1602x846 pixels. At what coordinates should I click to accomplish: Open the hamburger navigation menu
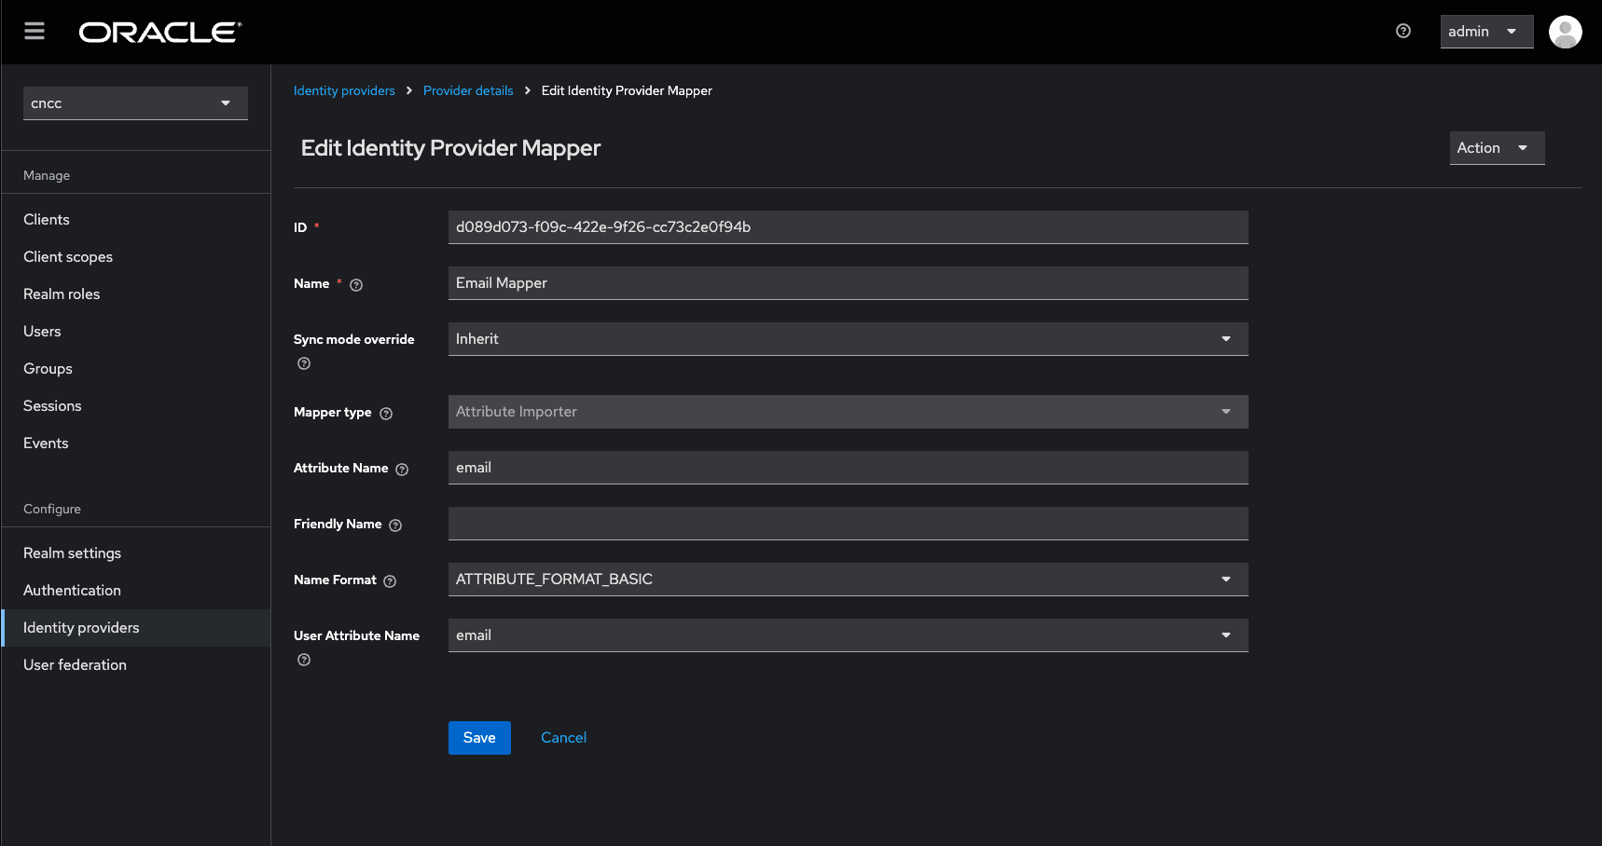click(x=35, y=31)
